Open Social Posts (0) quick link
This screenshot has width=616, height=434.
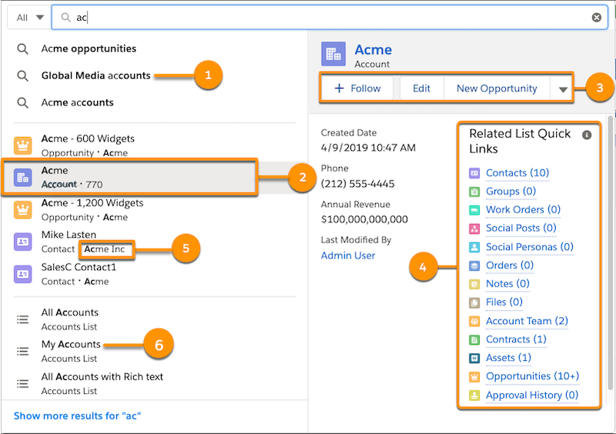[x=521, y=229]
